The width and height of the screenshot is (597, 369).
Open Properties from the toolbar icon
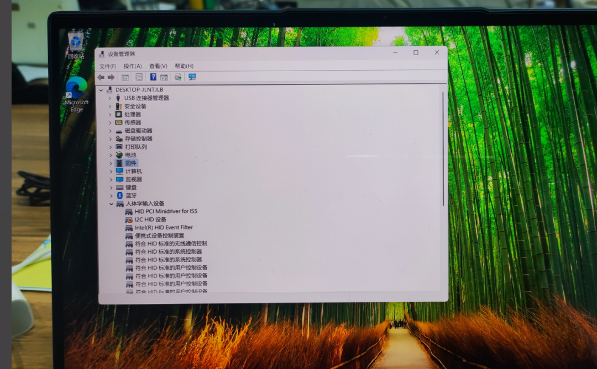pos(139,77)
